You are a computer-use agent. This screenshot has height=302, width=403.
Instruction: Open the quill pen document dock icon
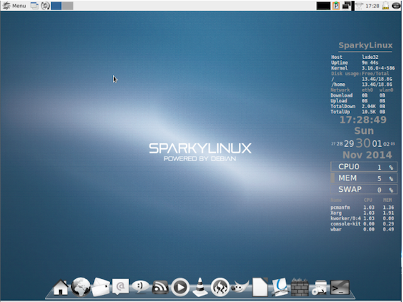(280, 287)
